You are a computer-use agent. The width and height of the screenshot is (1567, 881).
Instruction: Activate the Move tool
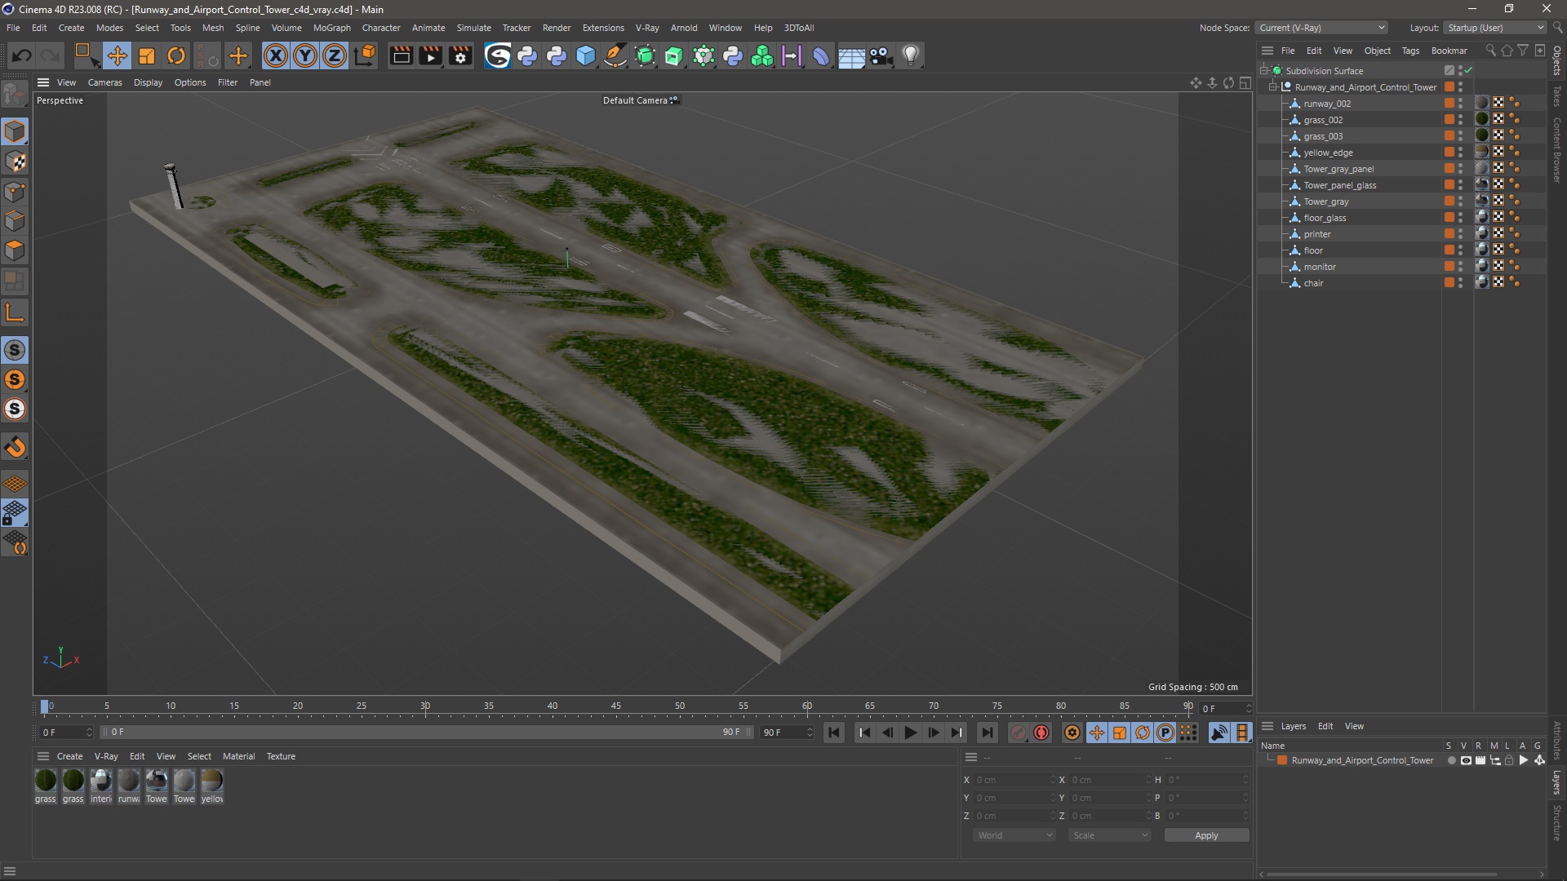coord(117,55)
